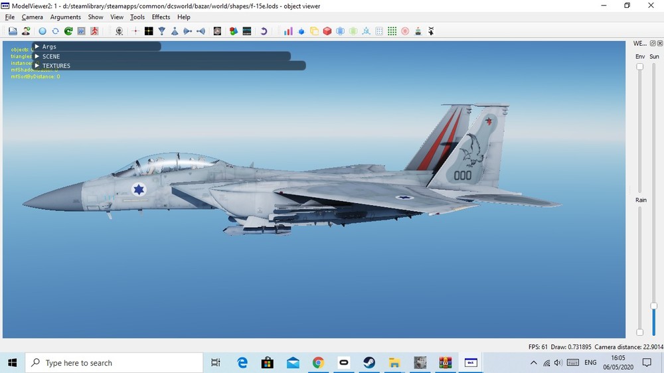Screen dimensions: 664x373
Task: Click the purple undo arrow icon
Action: tap(264, 31)
